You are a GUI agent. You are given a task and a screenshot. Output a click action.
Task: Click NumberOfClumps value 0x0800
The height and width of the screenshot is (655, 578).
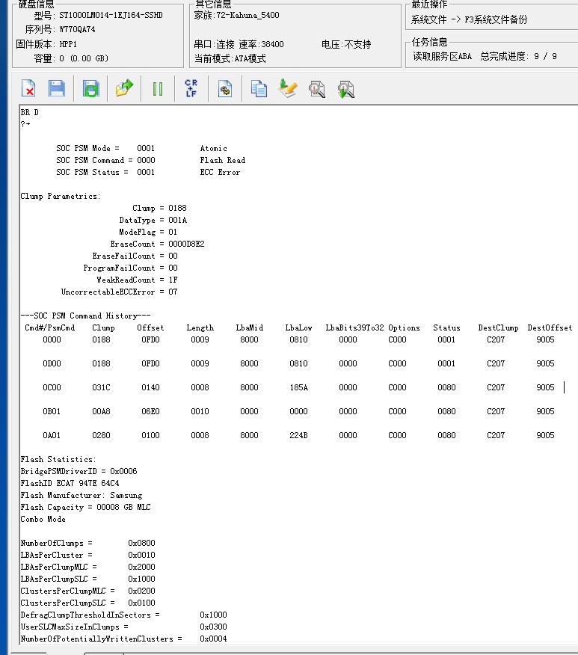click(141, 543)
